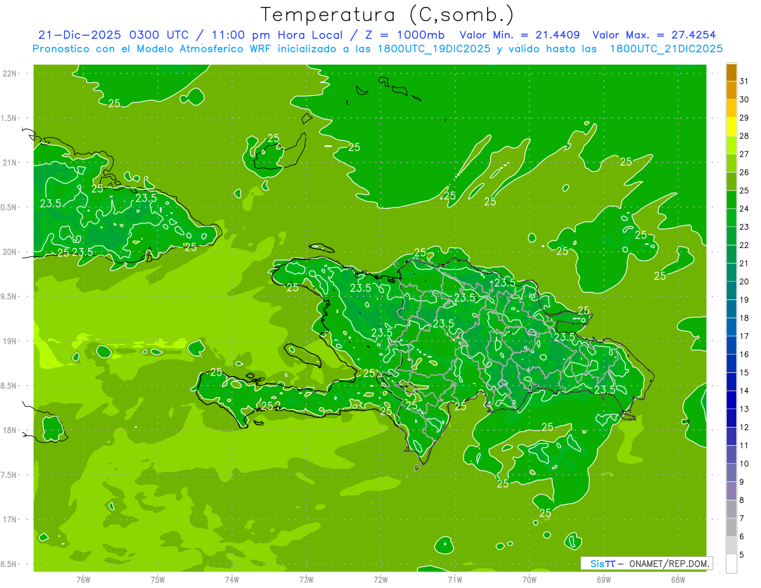Screen dimensions: 761x588
Task: Select the '1.5N' axis tick label
Action: [x=10, y=118]
